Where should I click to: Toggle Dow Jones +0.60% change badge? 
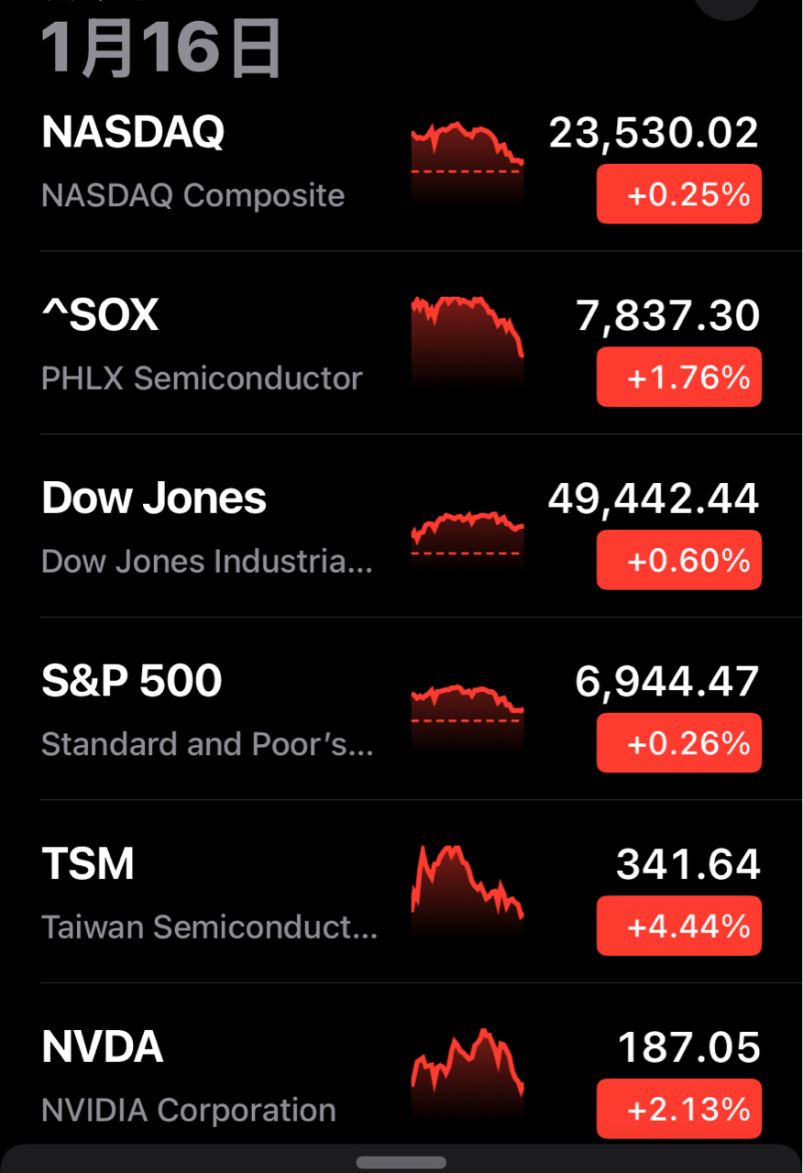(x=678, y=560)
